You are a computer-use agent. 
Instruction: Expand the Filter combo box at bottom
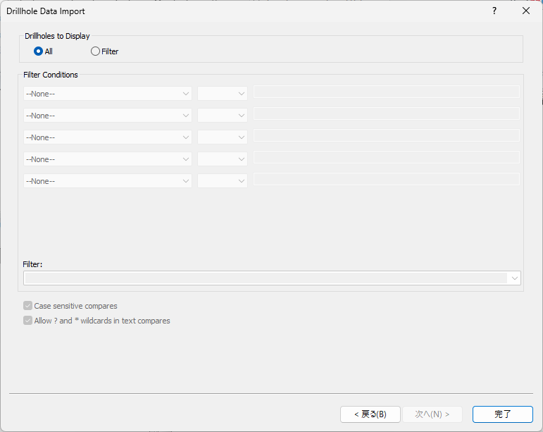(x=514, y=278)
